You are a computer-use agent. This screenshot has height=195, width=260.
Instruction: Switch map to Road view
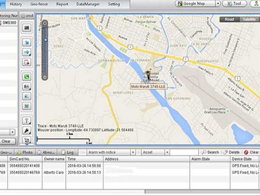coord(230,19)
